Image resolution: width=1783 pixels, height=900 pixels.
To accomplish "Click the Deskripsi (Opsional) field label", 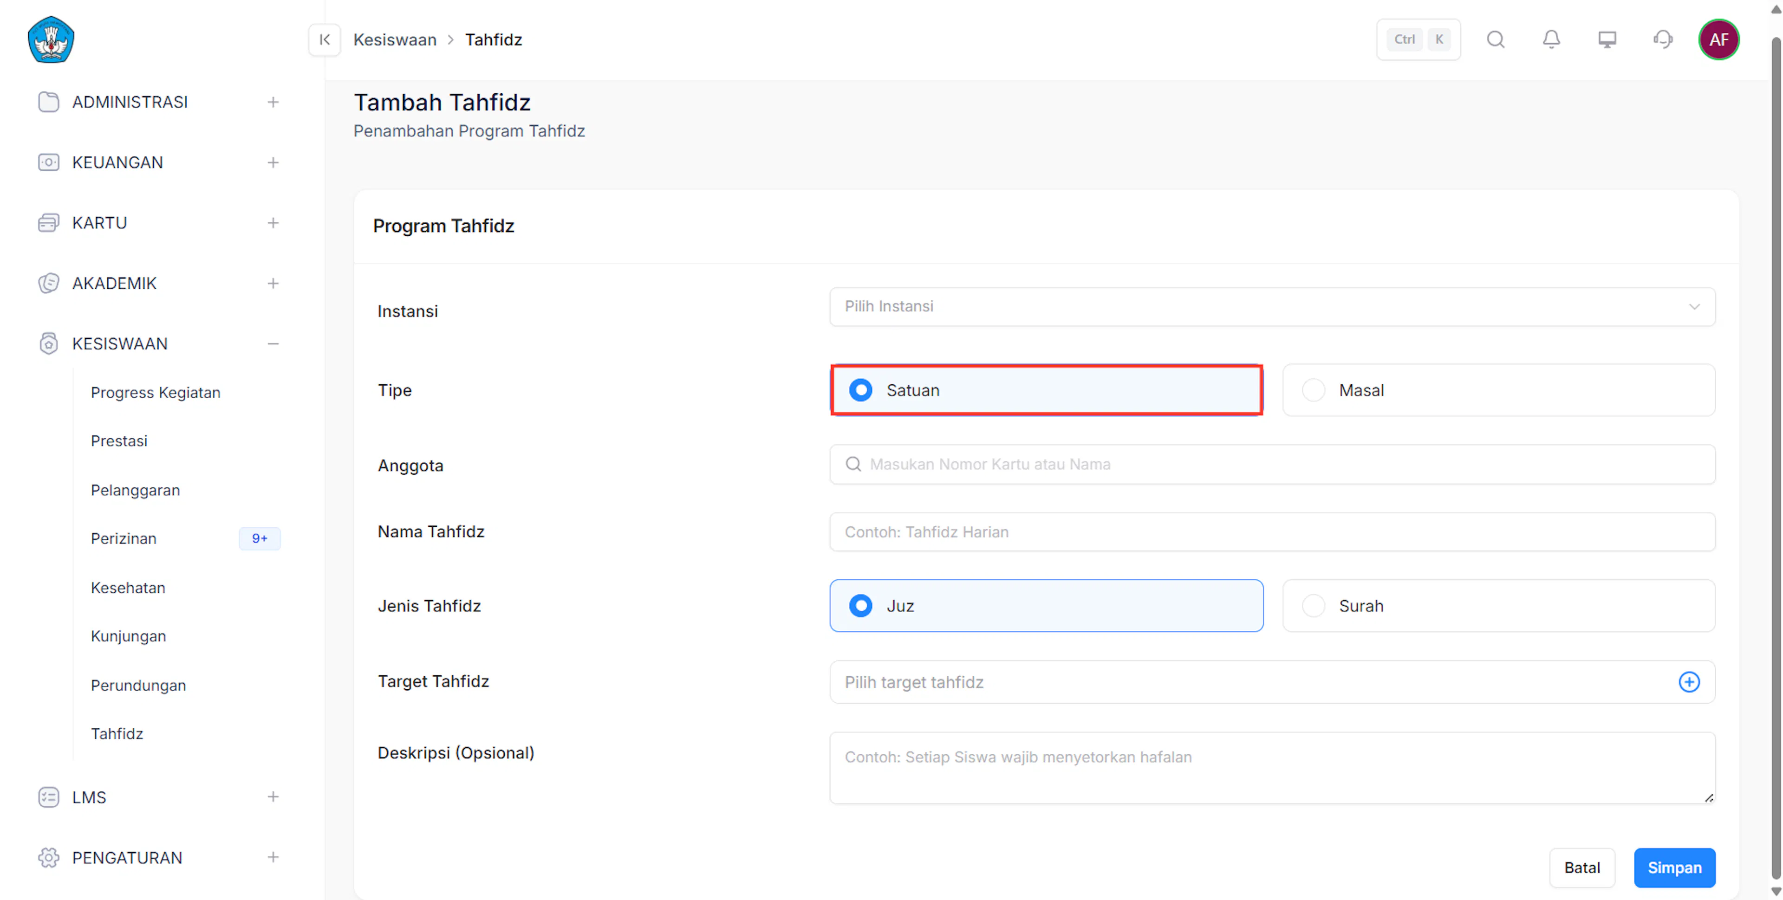I will tap(456, 753).
